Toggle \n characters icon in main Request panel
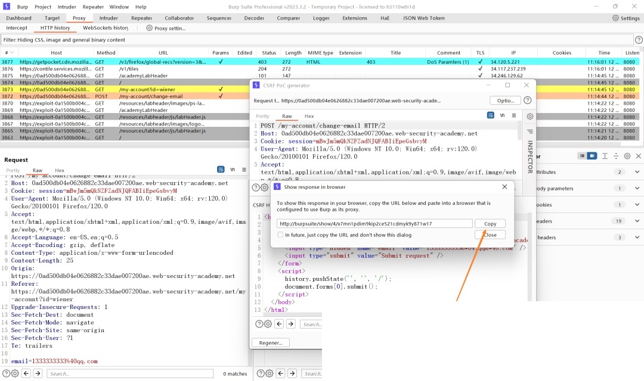 (x=233, y=170)
